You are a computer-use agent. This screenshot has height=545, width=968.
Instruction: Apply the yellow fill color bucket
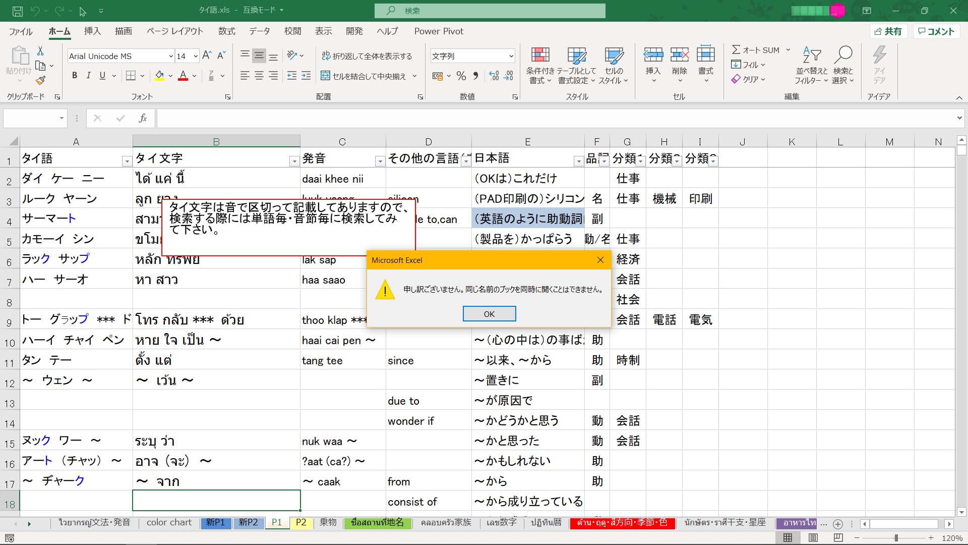159,76
